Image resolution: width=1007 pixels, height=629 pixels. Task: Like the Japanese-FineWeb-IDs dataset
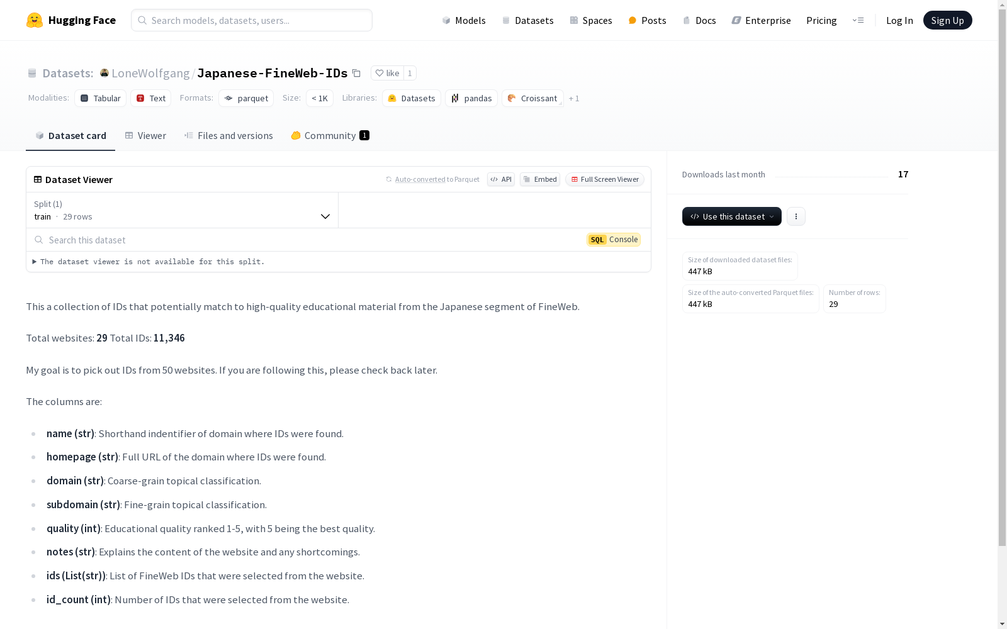click(387, 73)
